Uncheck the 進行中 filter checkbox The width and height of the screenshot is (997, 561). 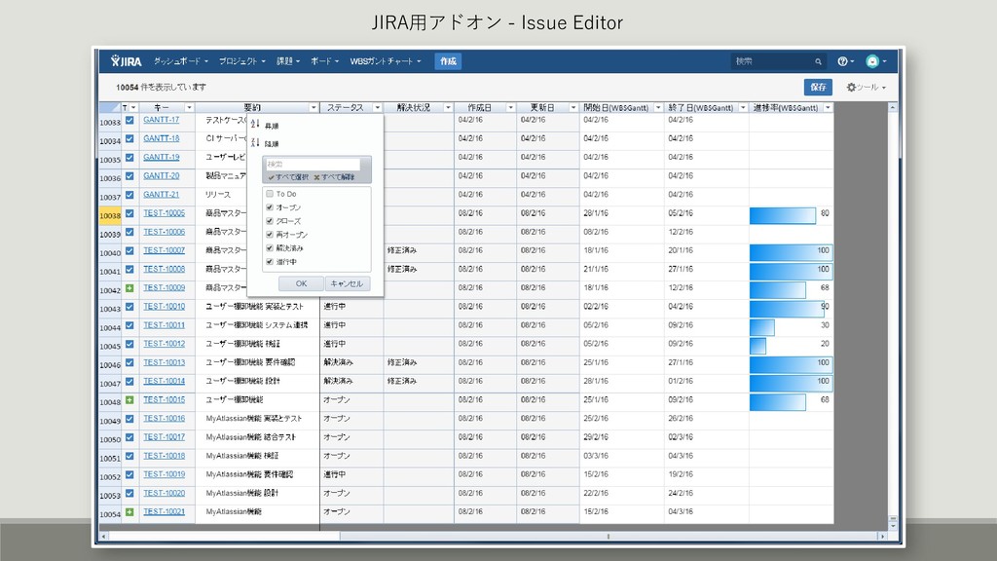[x=270, y=261]
